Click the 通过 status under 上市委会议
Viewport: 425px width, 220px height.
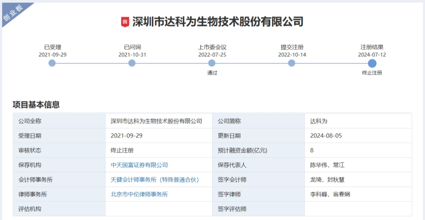(212, 73)
